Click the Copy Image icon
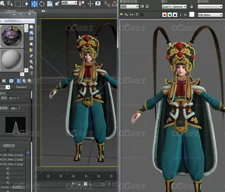This screenshot has height=192, width=225. click(x=126, y=15)
